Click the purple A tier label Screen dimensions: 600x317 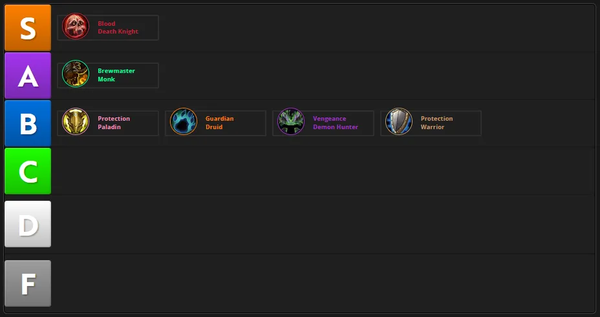(x=28, y=76)
